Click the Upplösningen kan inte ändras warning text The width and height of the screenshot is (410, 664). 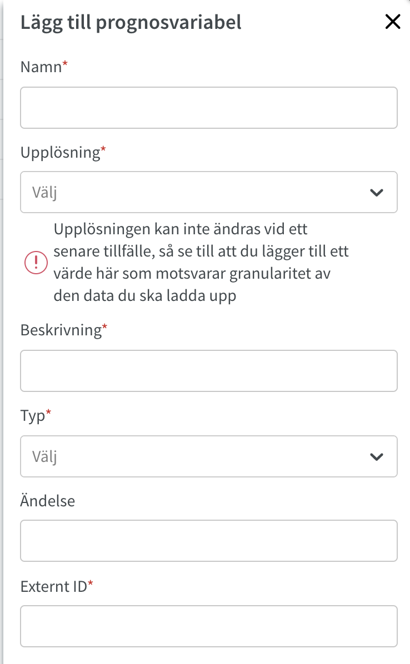(201, 262)
